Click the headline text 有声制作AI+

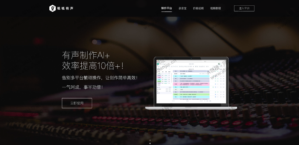pos(86,55)
